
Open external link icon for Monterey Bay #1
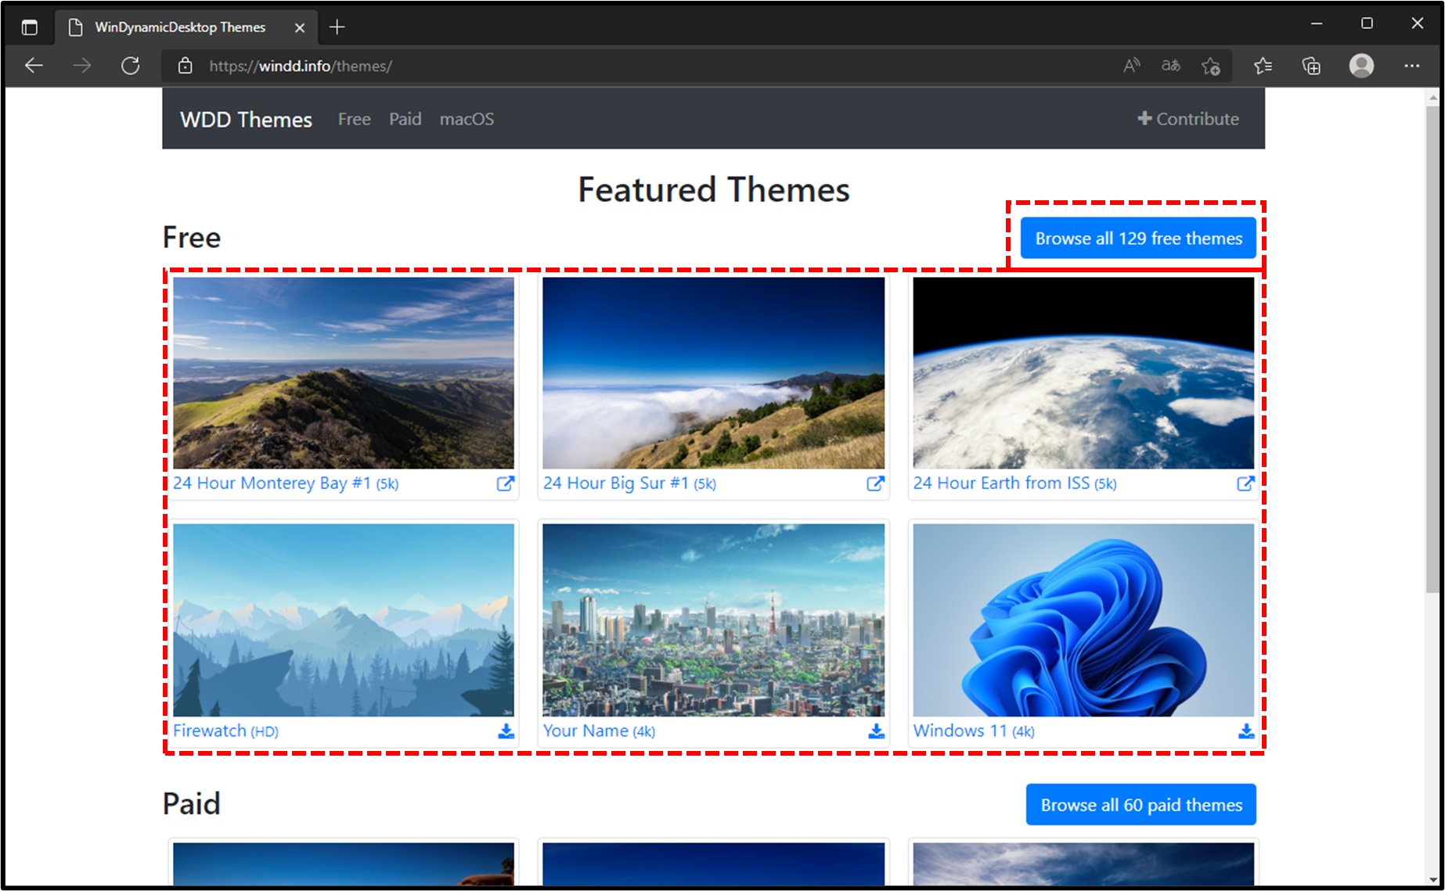[x=506, y=483]
